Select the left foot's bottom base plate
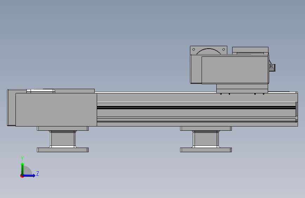Screen dimensions: 305x198 click(63, 150)
